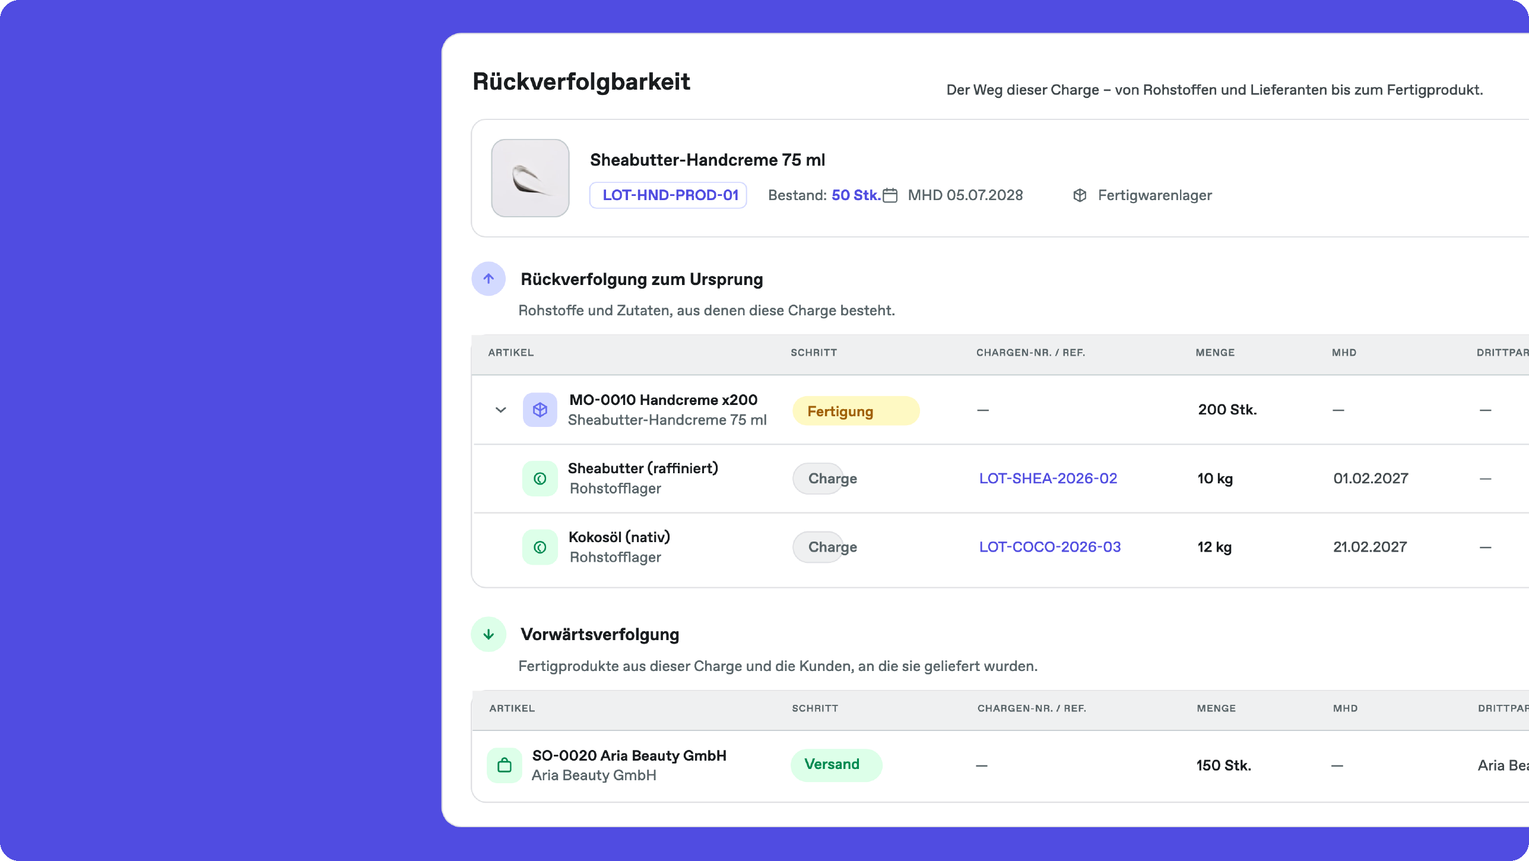The height and width of the screenshot is (861, 1529).
Task: Select the MO-0010 Handcreme x200 title
Action: (663, 400)
